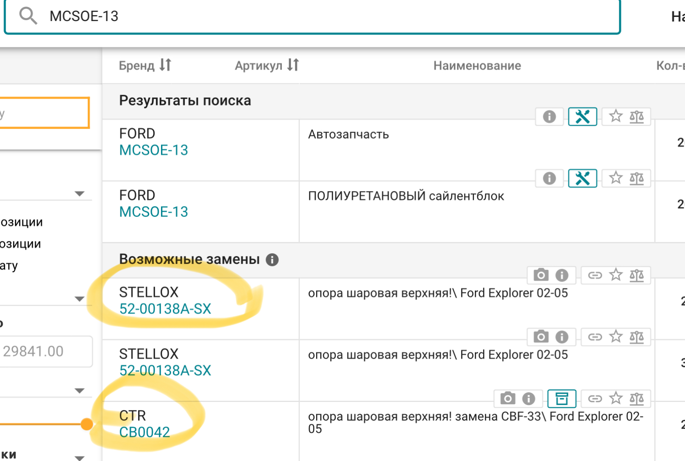
Task: Select the sidebar option ending in ату
Action: click(9, 265)
